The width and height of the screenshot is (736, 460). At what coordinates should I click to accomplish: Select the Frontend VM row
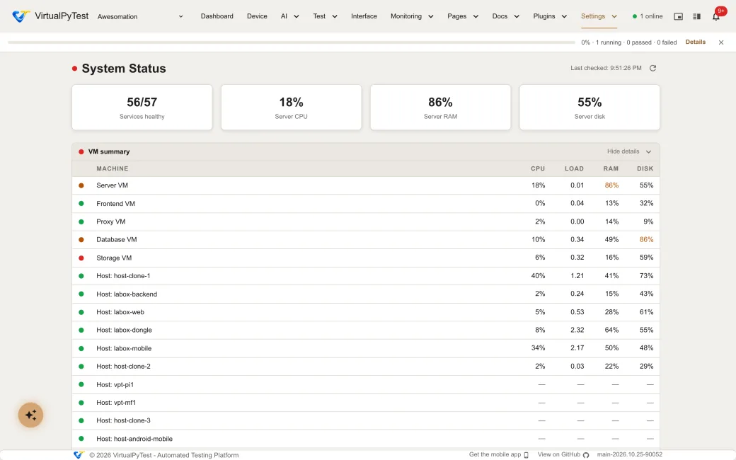pyautogui.click(x=366, y=204)
